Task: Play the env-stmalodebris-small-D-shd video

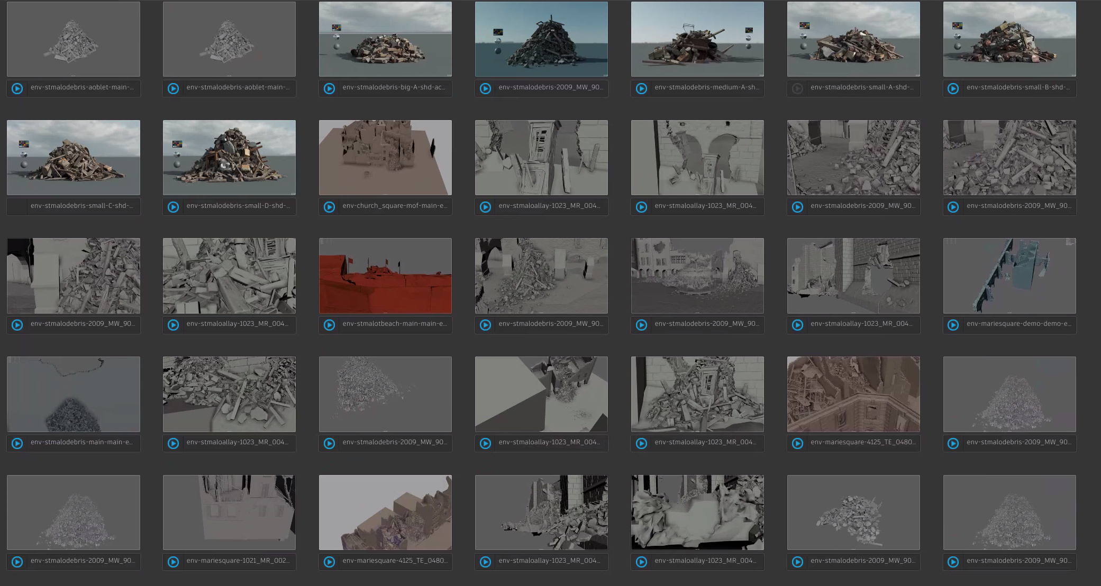Action: tap(172, 207)
